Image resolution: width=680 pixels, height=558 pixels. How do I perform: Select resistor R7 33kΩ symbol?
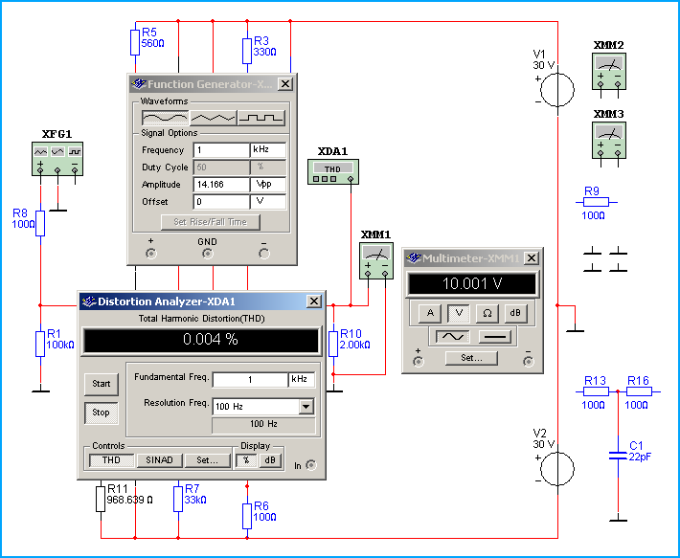pyautogui.click(x=178, y=499)
